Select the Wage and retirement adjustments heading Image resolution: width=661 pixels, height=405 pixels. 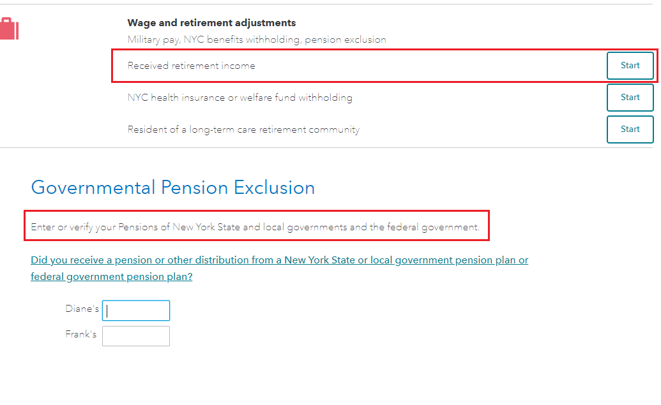click(211, 23)
